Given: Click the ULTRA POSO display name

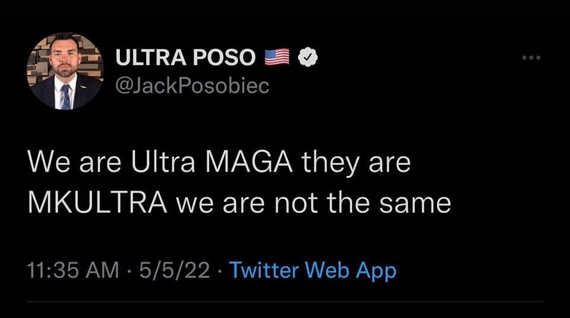Looking at the screenshot, I should [x=185, y=57].
